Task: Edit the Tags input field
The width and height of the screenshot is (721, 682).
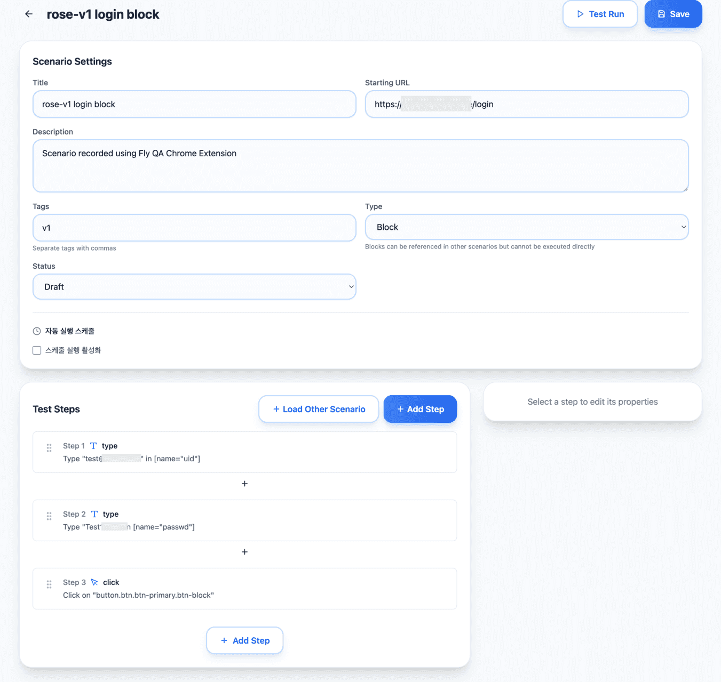Action: [x=194, y=228]
